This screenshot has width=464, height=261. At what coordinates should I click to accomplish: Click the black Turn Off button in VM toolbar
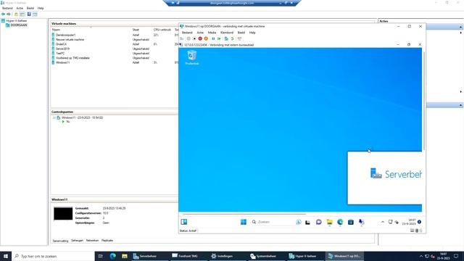pos(194,38)
